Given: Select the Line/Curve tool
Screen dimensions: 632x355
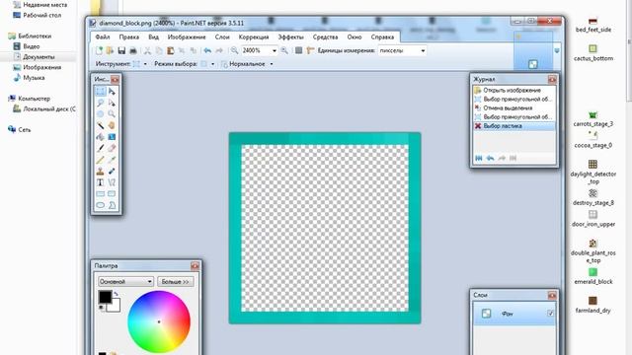Looking at the screenshot, I should [x=112, y=182].
